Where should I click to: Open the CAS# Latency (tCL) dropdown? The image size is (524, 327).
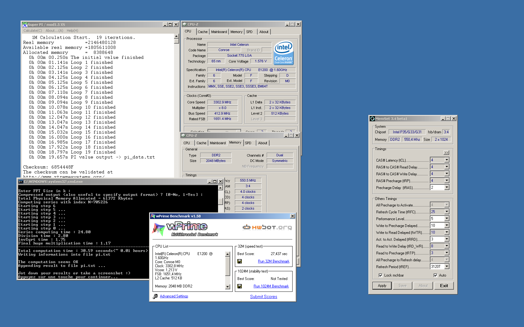tap(447, 160)
